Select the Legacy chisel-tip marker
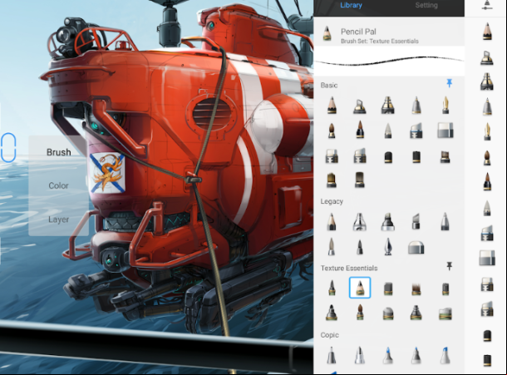Image resolution: width=507 pixels, height=375 pixels. click(416, 222)
